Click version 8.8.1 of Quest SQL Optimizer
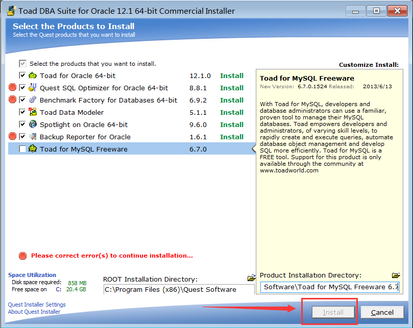This screenshot has height=328, width=413. click(198, 88)
